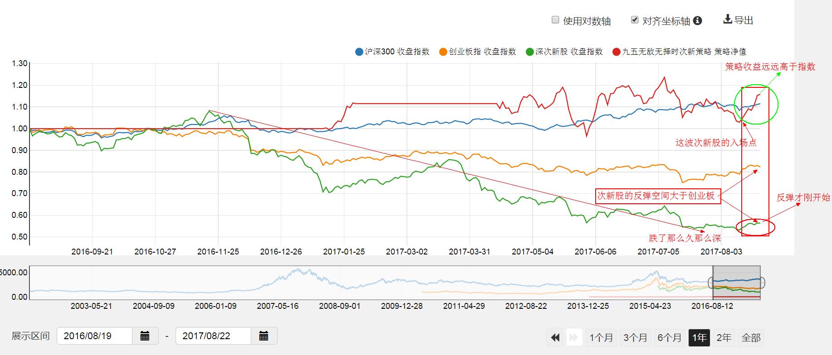The image size is (832, 355).
Task: Enable the 使用对数轴 log axis checkbox
Action: tap(555, 20)
